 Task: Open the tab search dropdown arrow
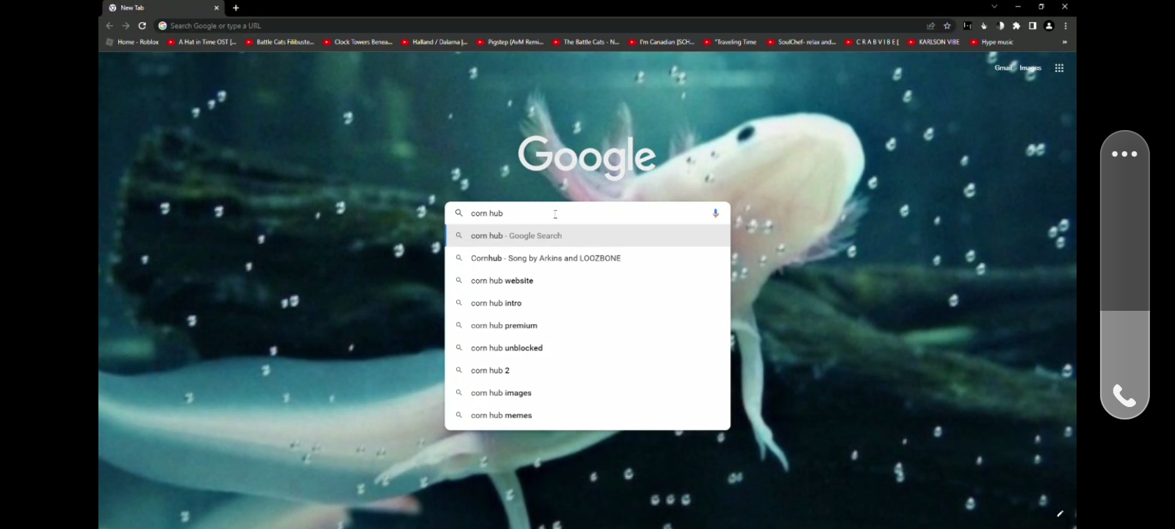994,7
